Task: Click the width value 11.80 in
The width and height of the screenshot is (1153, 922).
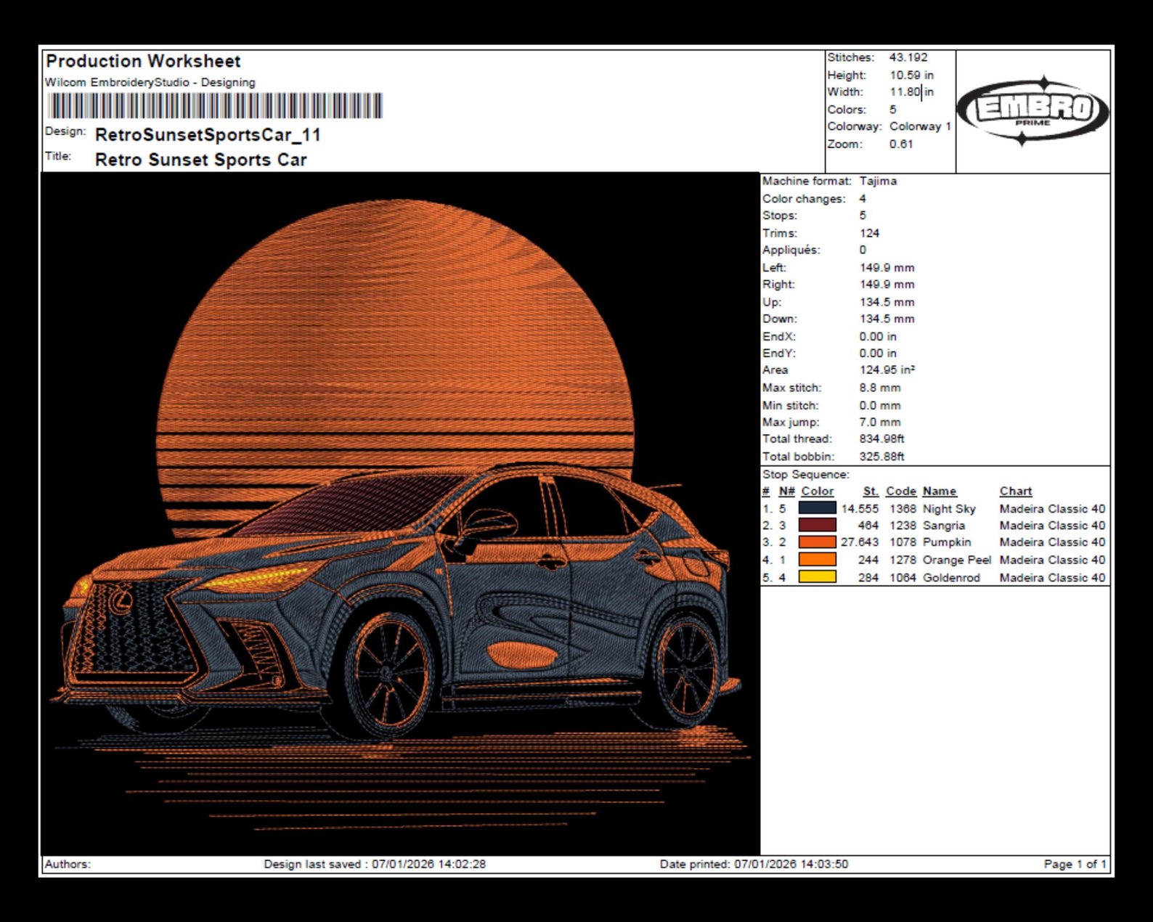Action: pyautogui.click(x=911, y=92)
